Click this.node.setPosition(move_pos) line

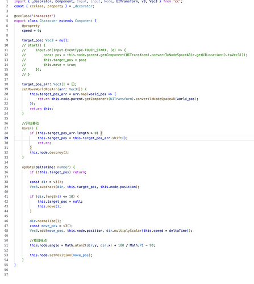click(61, 255)
